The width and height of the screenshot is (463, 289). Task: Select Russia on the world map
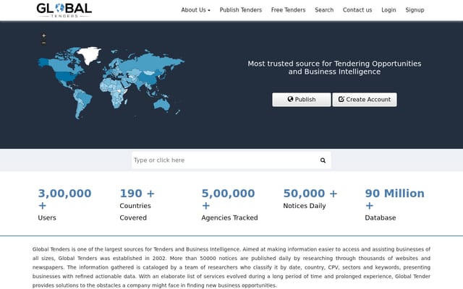(150, 61)
